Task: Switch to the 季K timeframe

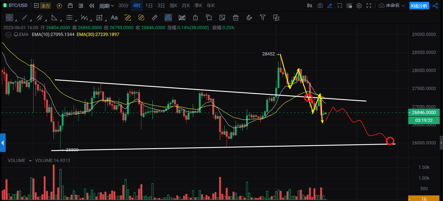Action: 198,5
